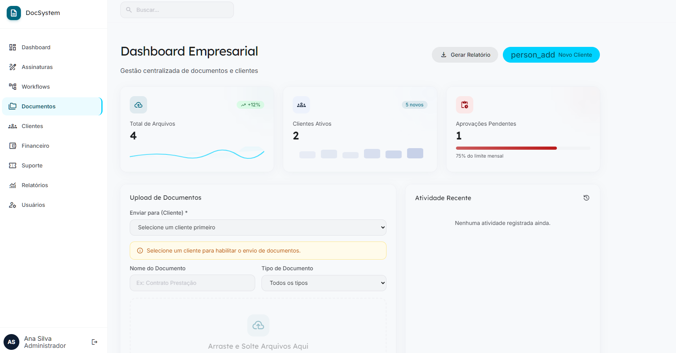Click the clipboard icon on Aprovações Pendentes card

(x=465, y=105)
